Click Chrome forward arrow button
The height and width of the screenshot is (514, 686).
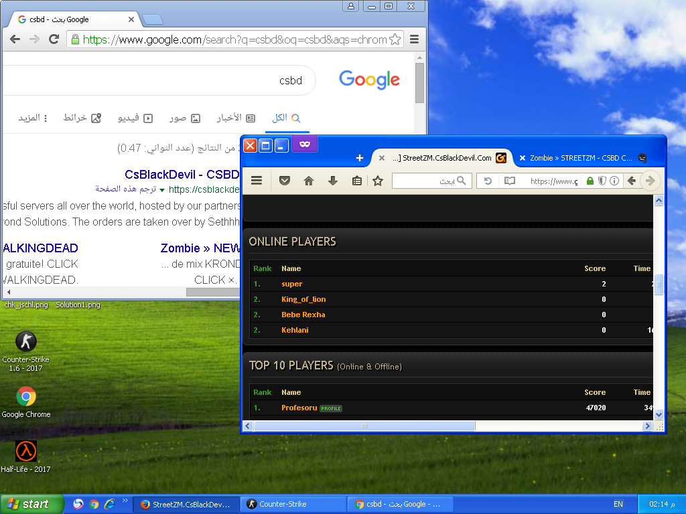coord(34,39)
